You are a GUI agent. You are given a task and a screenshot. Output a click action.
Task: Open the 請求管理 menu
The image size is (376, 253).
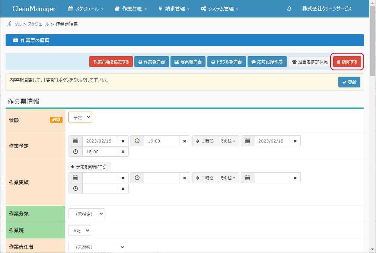tap(174, 9)
